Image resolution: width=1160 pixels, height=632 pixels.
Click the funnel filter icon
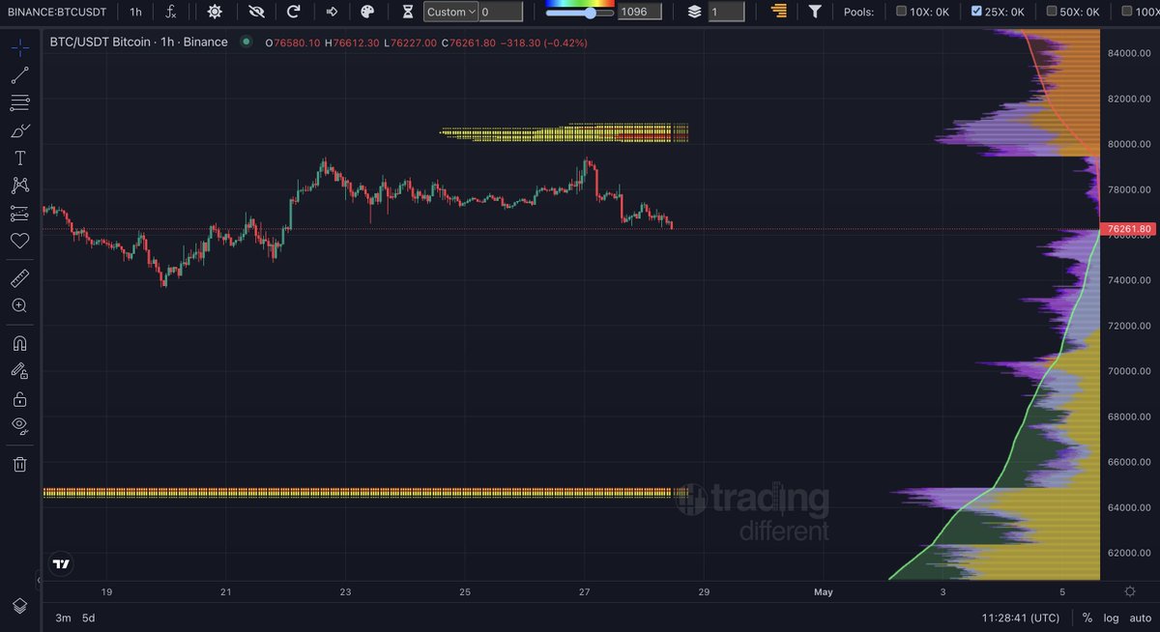tap(816, 12)
